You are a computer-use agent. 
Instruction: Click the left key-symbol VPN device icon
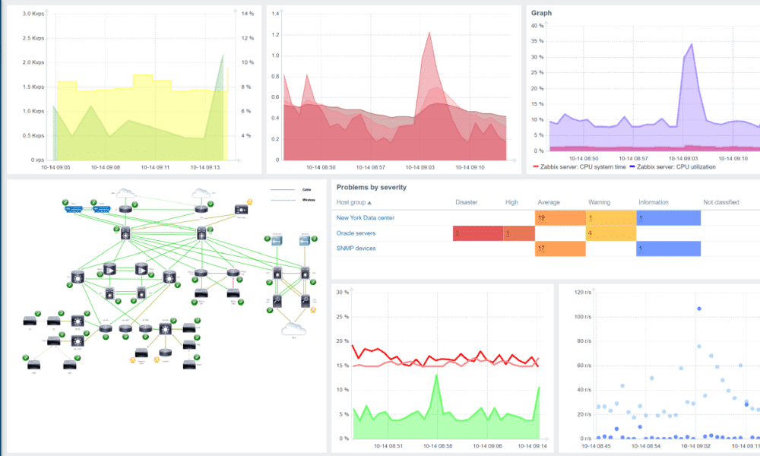(x=277, y=240)
